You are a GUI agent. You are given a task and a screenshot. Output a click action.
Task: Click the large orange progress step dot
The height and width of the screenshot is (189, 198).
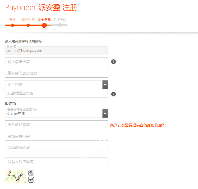coord(44,25)
